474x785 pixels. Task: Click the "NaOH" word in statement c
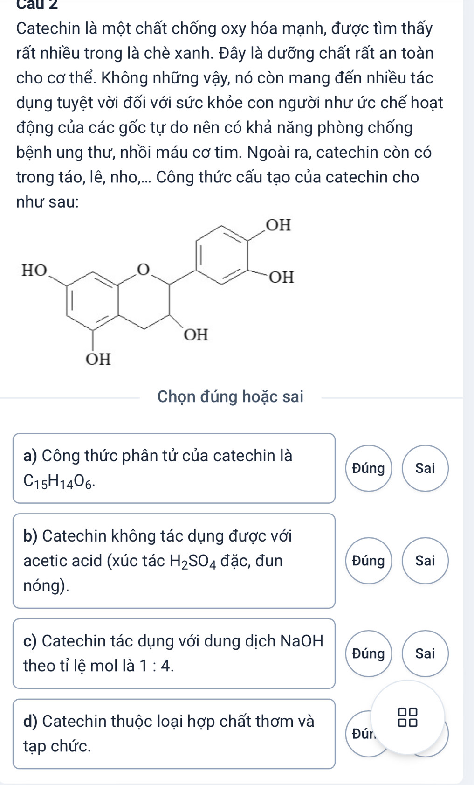(302, 641)
